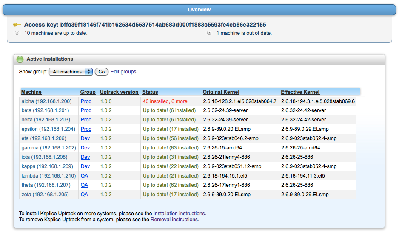The height and width of the screenshot is (234, 399).
Task: Open the gamma (192.168.1.202) machine
Action: pos(48,148)
